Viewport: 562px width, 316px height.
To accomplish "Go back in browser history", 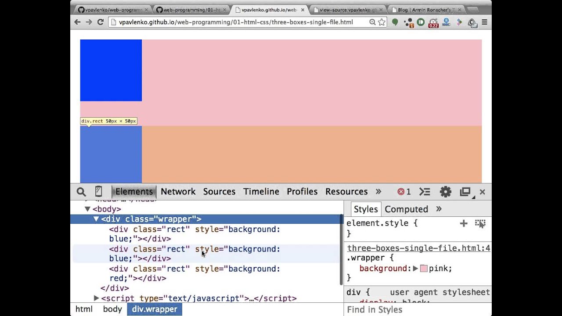I will coord(77,22).
